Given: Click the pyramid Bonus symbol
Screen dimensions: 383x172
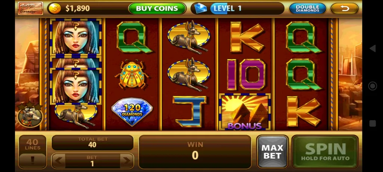Looking at the screenshot, I should coord(245,112).
